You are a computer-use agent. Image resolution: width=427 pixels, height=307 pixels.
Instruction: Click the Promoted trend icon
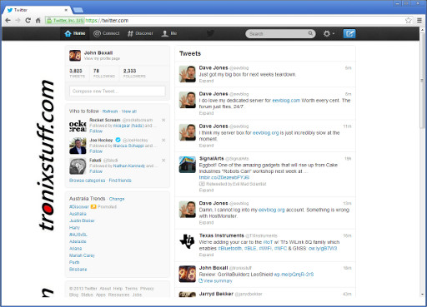(x=93, y=206)
